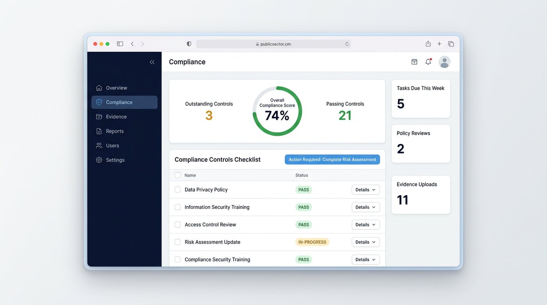Toggle the browser sidebar panel icon

120,44
